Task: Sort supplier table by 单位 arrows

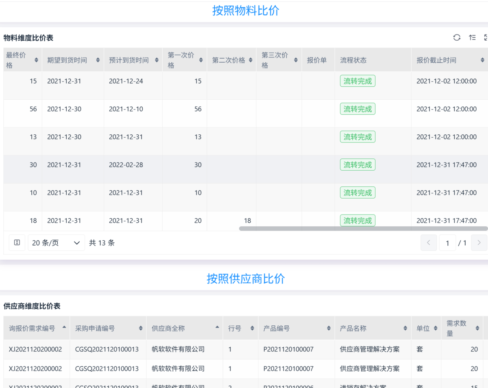Action: coord(435,328)
